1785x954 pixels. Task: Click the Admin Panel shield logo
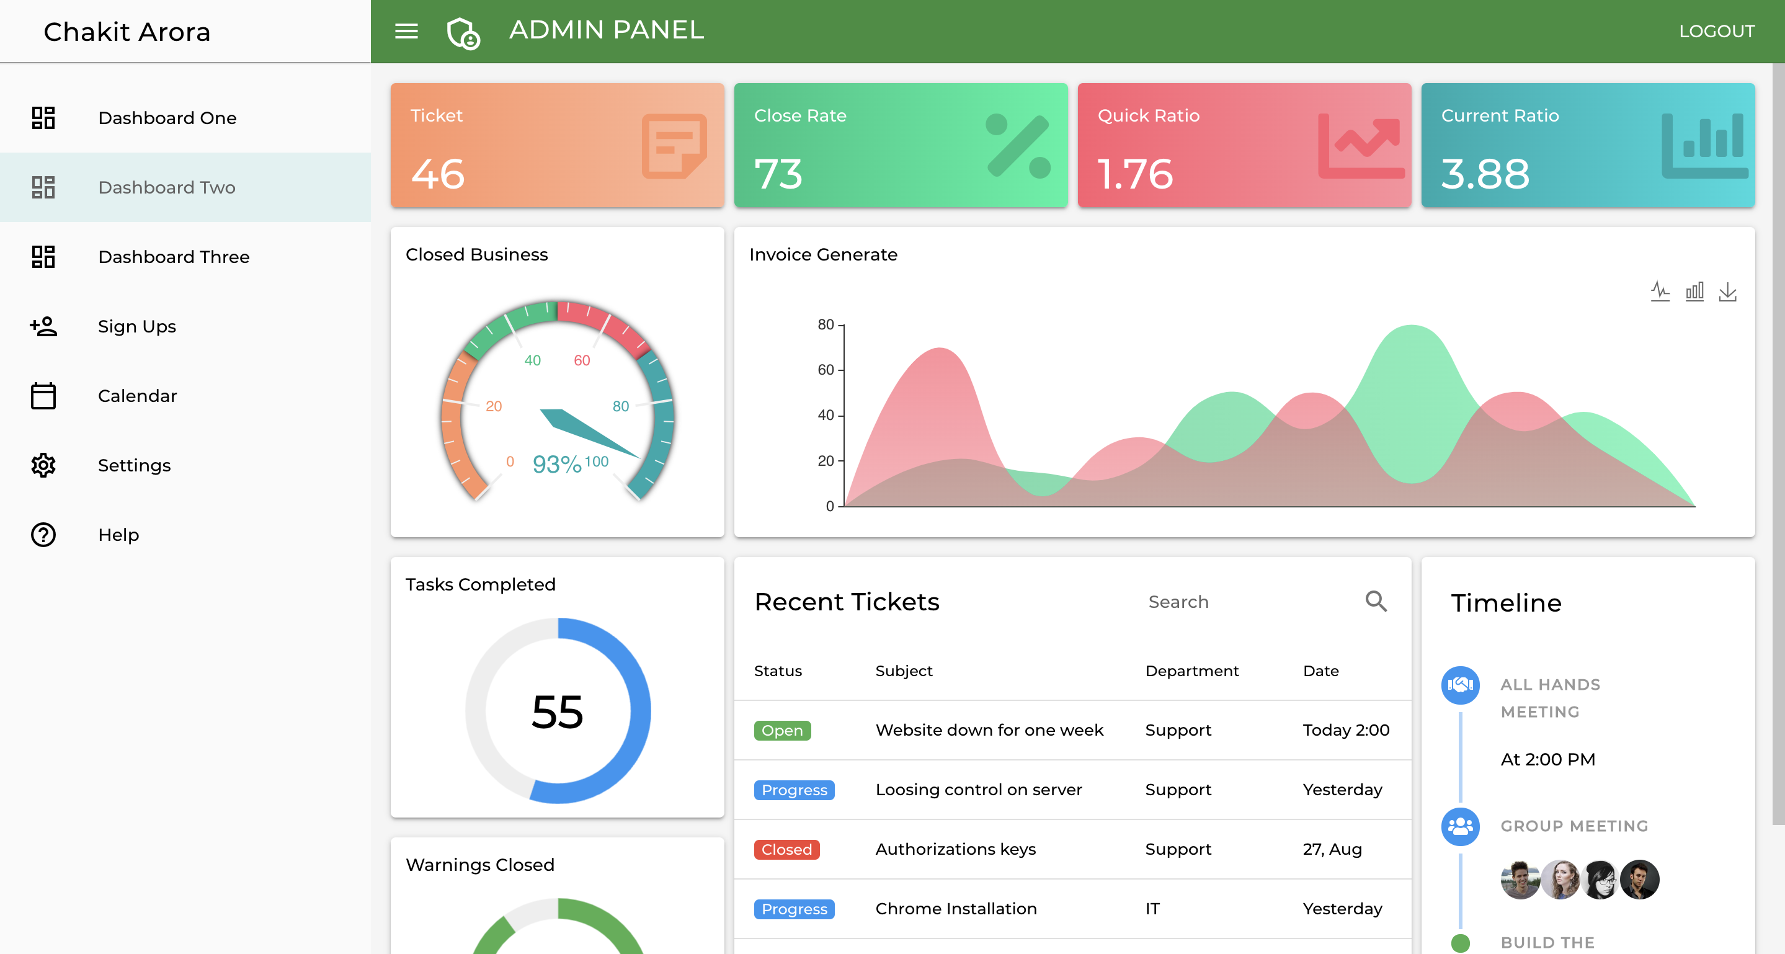[463, 31]
